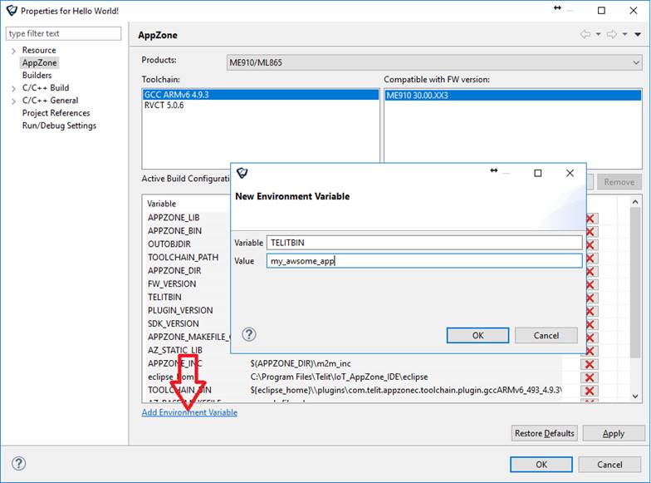Expand the C/C++ General tree node
This screenshot has height=483, width=651.
[13, 101]
